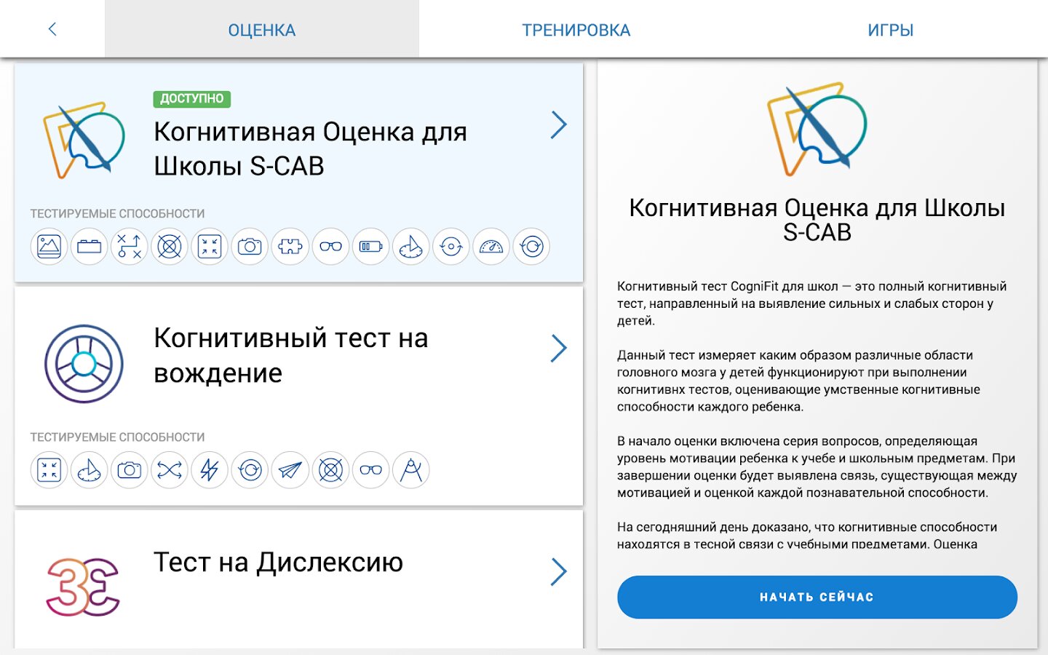Start the test with НАЧАТЬ СЕЙЧАС

(x=817, y=598)
